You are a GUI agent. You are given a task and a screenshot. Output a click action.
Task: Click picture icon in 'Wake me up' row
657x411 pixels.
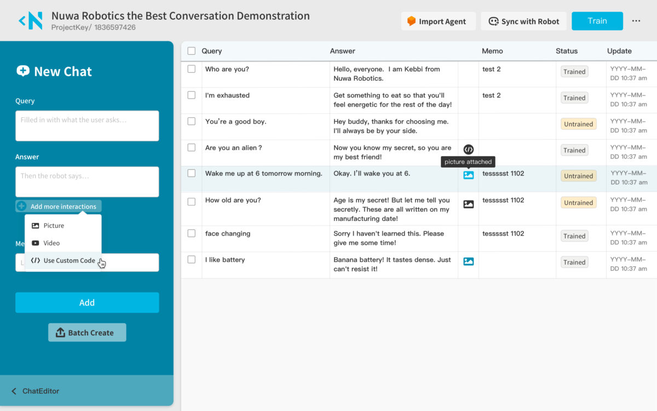(468, 175)
